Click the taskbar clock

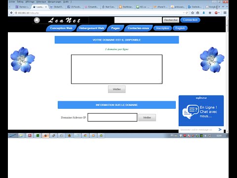pos(219,135)
